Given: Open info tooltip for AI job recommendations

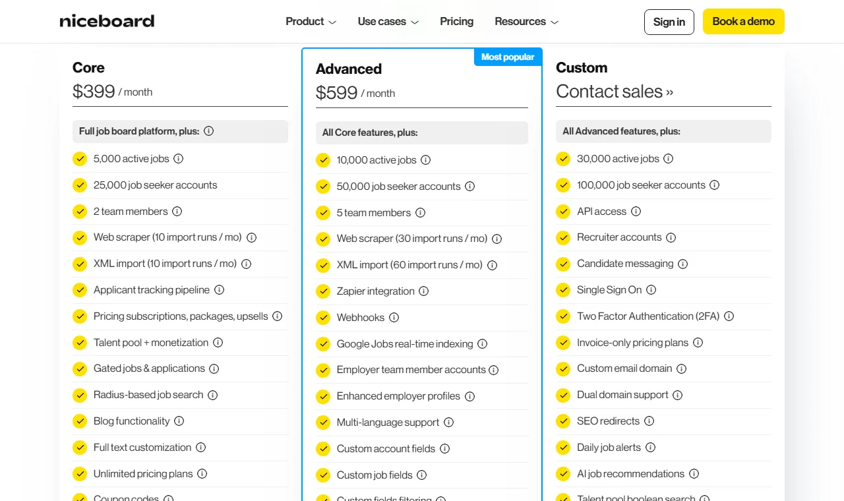Looking at the screenshot, I should (694, 474).
